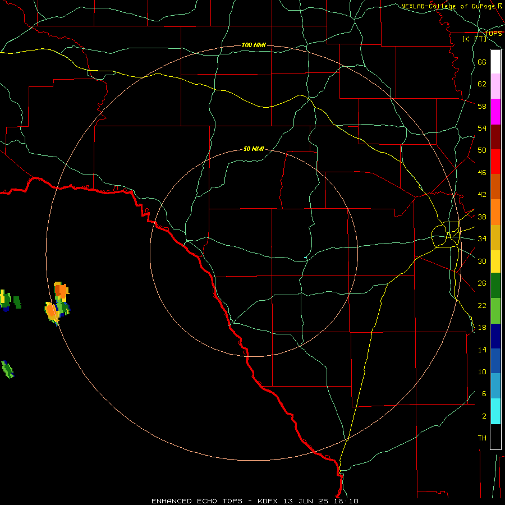Click the 'TOPS' legend title
Screen dimensions: 505x505
coord(493,34)
